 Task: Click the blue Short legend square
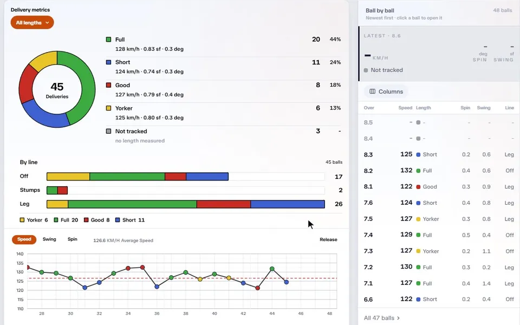tap(108, 62)
